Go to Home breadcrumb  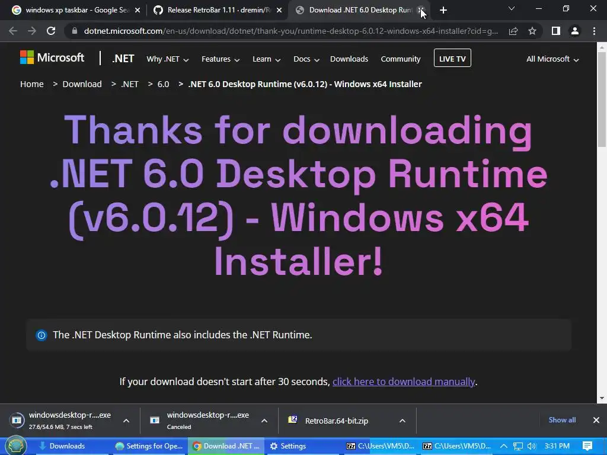click(32, 84)
